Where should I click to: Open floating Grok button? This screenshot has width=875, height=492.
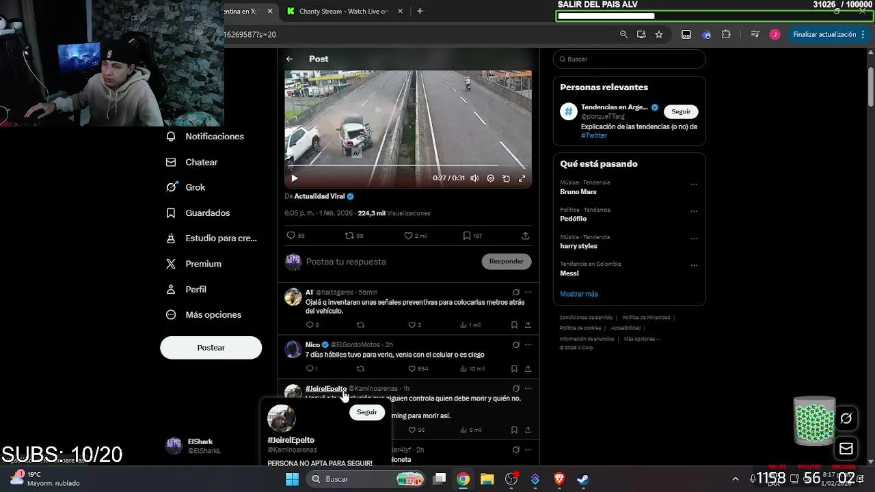pyautogui.click(x=846, y=418)
